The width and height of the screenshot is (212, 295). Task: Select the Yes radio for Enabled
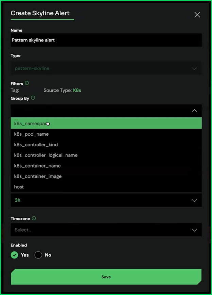(14, 255)
